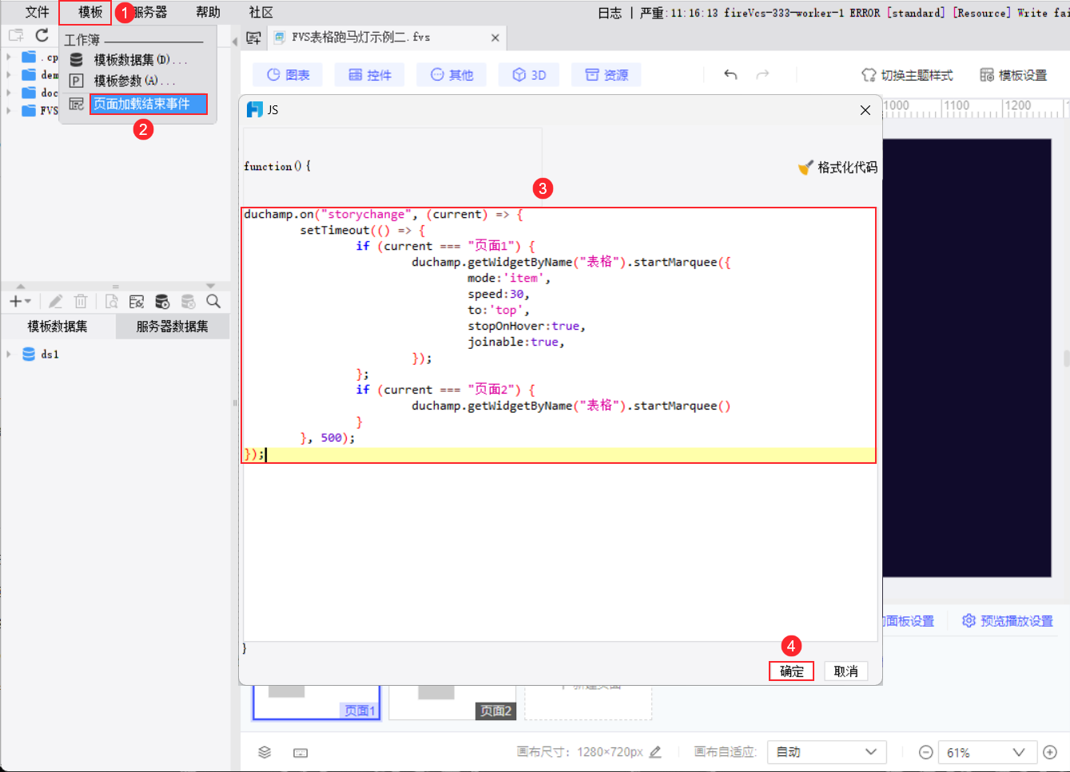Choose 页面加载结束事件 menu entry

(148, 104)
